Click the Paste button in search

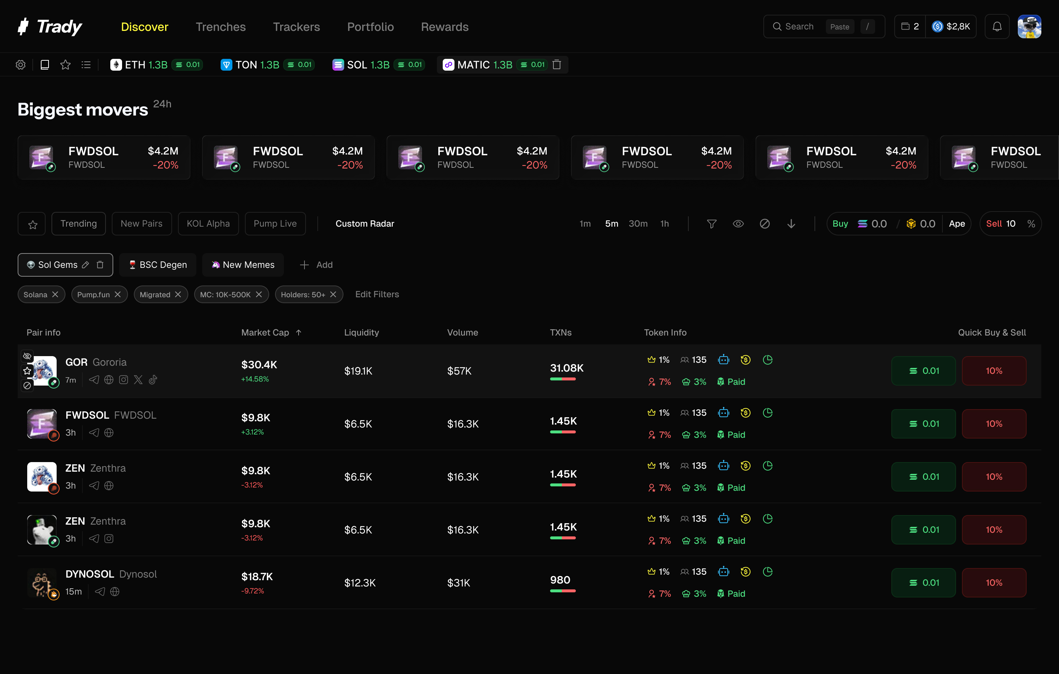point(839,27)
